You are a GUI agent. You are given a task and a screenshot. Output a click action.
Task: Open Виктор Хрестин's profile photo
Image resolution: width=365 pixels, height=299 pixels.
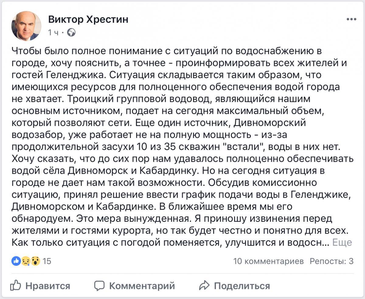26,26
